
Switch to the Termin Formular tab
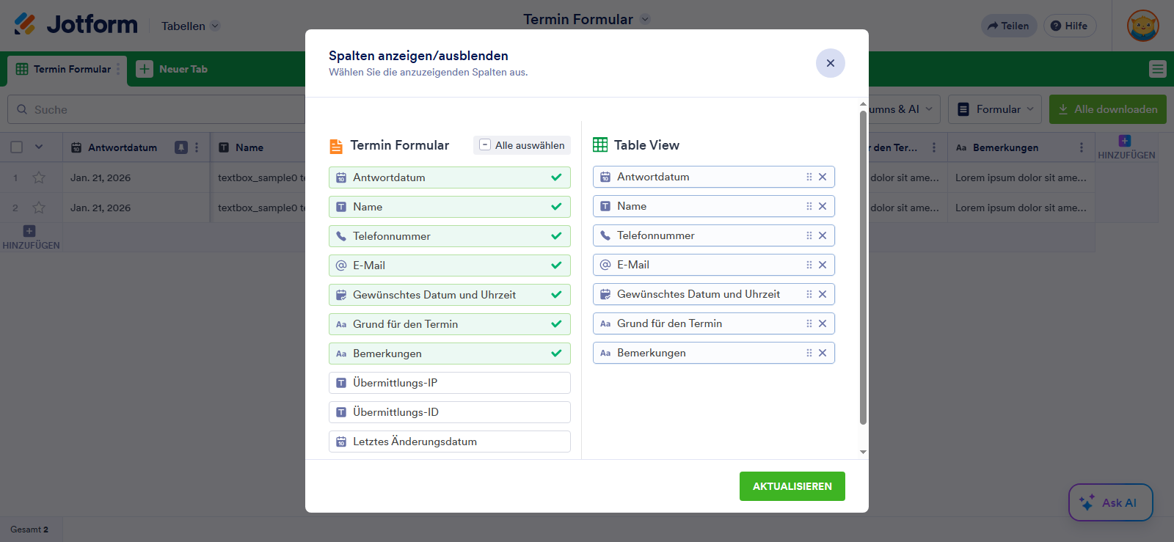pyautogui.click(x=66, y=69)
